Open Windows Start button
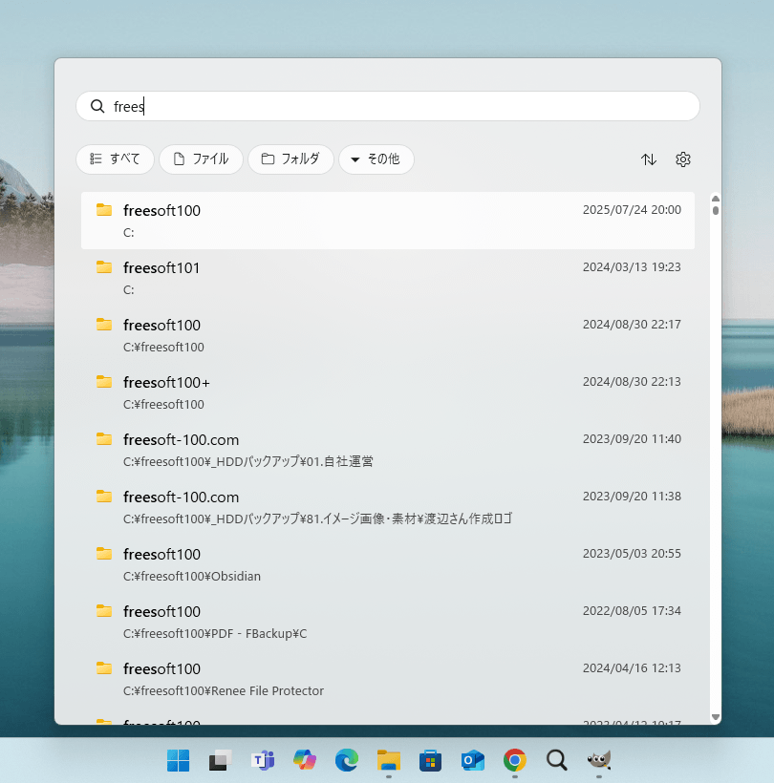The image size is (774, 783). (x=178, y=760)
